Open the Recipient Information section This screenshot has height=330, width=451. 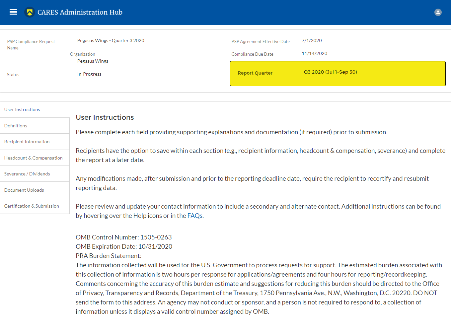pos(27,142)
